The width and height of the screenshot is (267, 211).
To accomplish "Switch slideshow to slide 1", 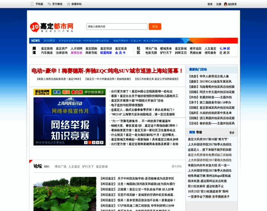I will tap(86, 142).
